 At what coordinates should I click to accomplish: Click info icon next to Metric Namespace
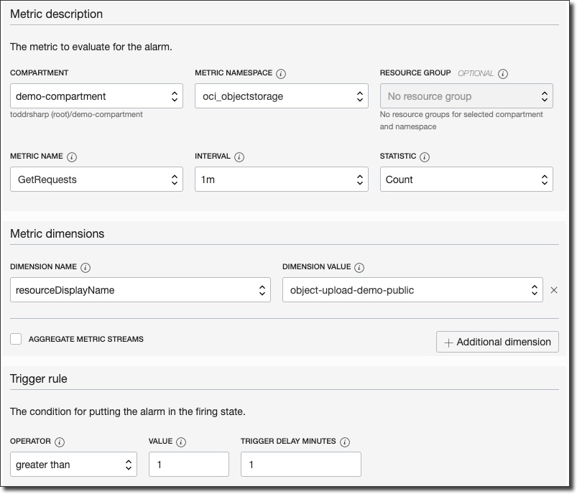pyautogui.click(x=281, y=73)
